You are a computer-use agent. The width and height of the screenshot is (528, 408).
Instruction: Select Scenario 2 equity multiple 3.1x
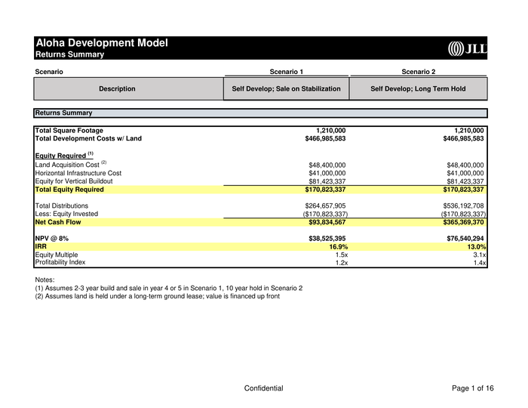click(x=480, y=255)
